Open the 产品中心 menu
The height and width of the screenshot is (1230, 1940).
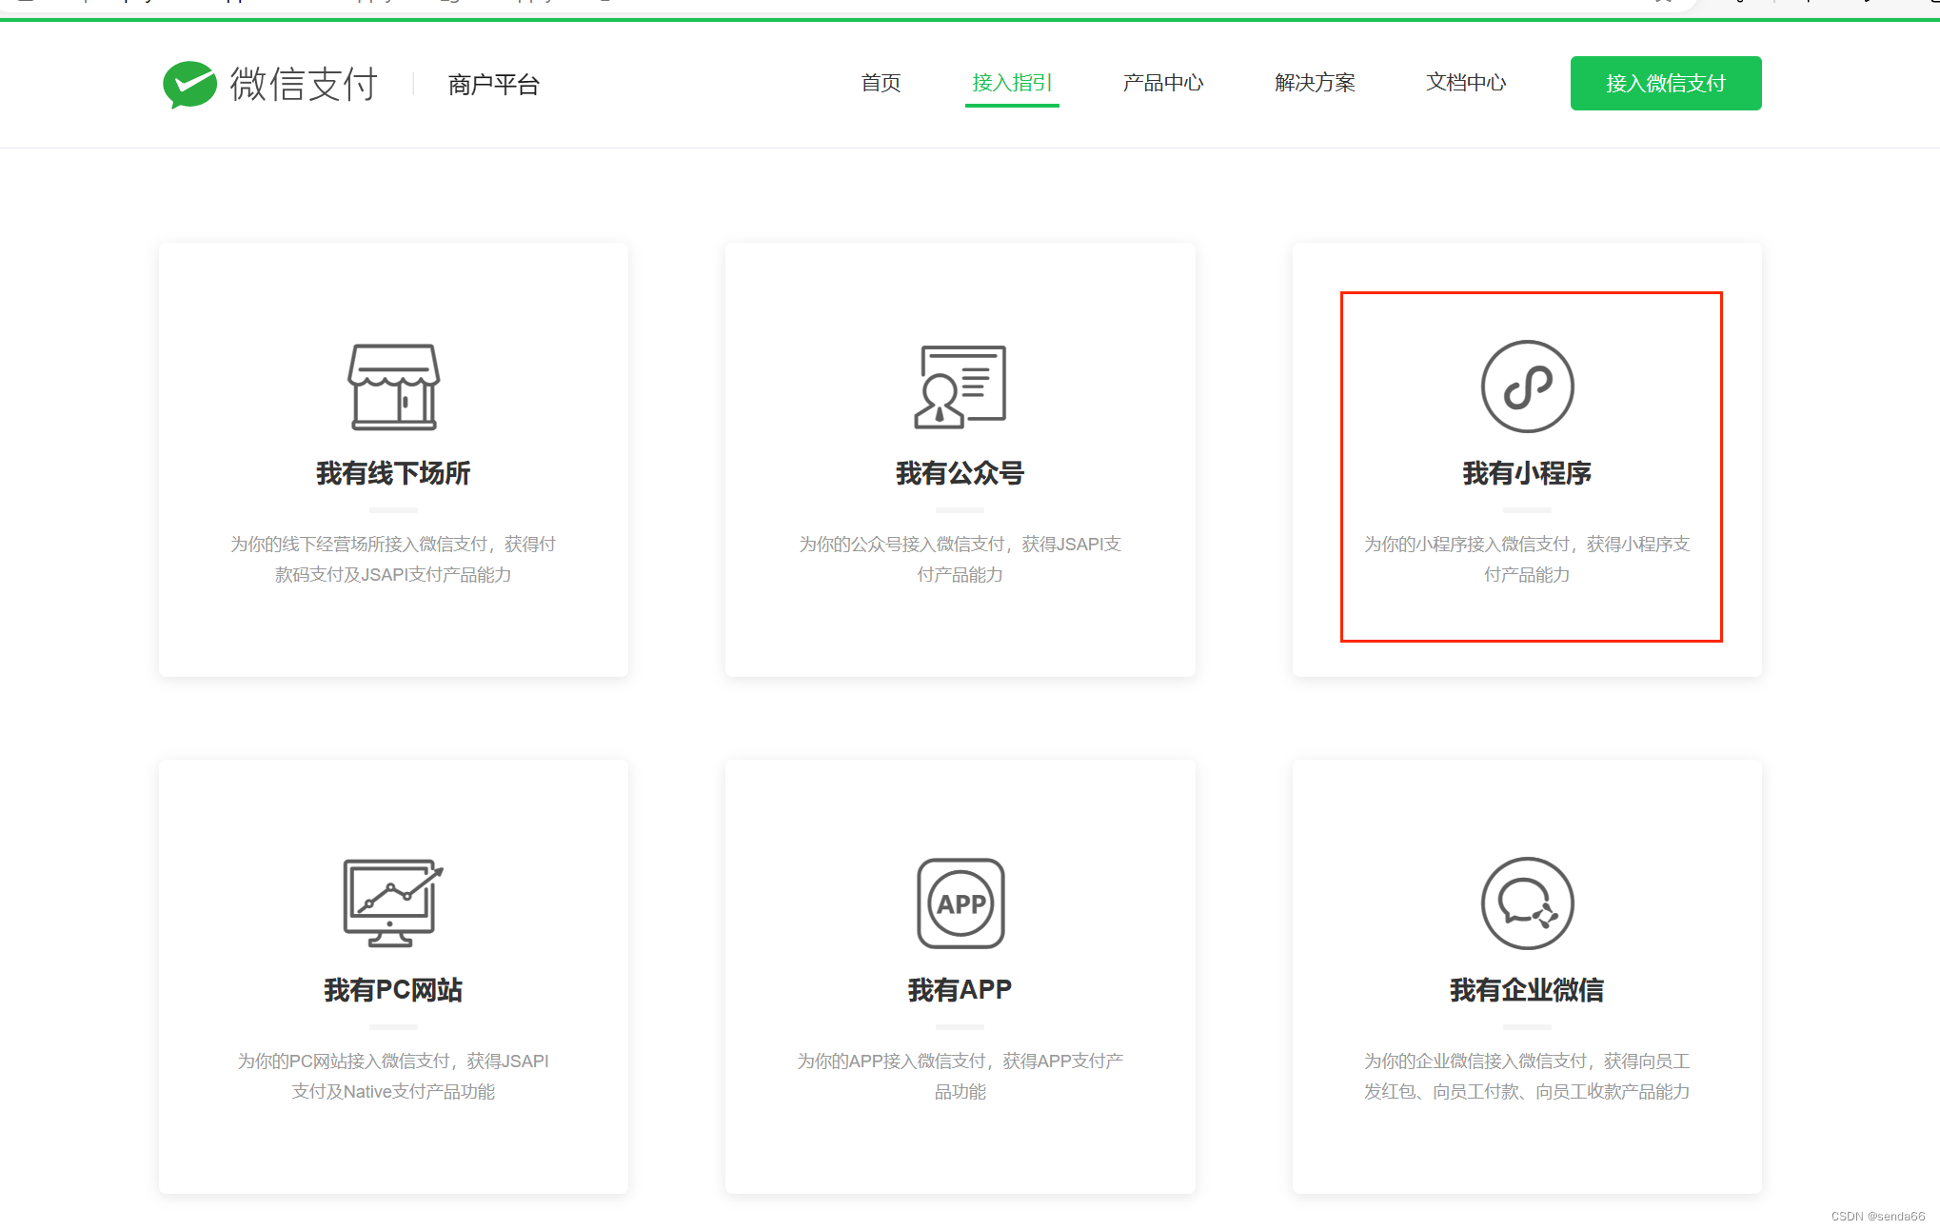1162,83
